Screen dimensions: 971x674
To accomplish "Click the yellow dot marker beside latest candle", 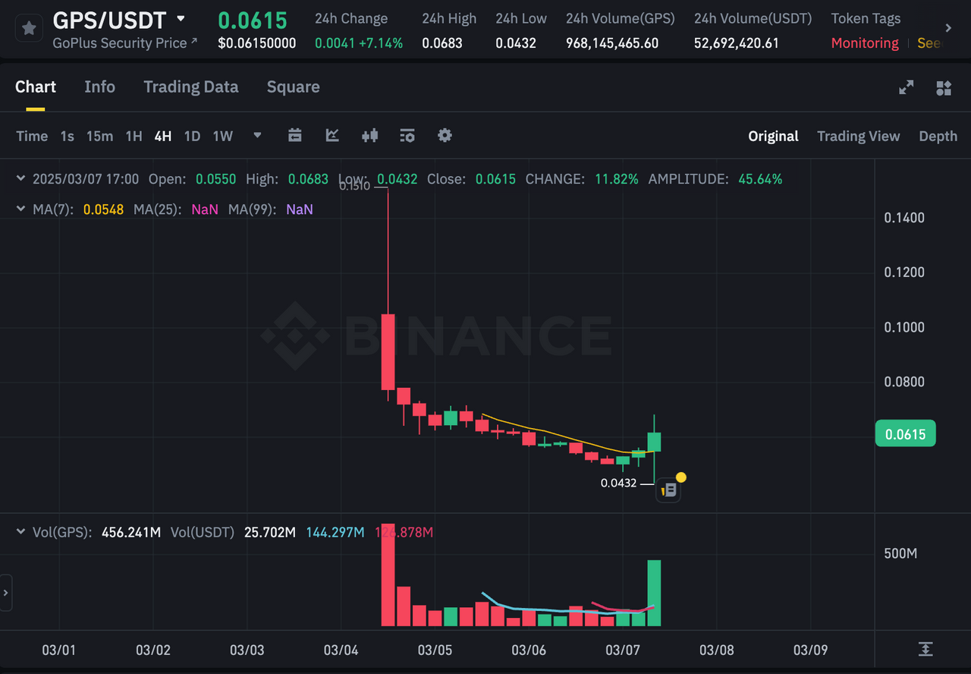I will click(680, 477).
